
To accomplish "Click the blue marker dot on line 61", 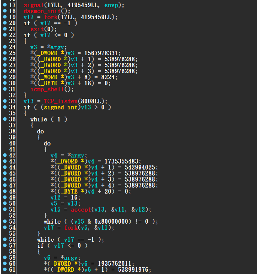I will (5, 269).
